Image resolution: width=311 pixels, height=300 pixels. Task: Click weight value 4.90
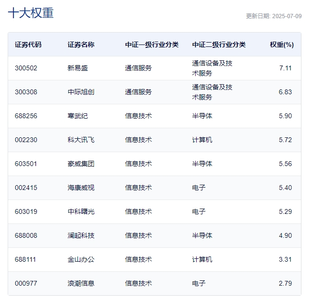(285, 235)
